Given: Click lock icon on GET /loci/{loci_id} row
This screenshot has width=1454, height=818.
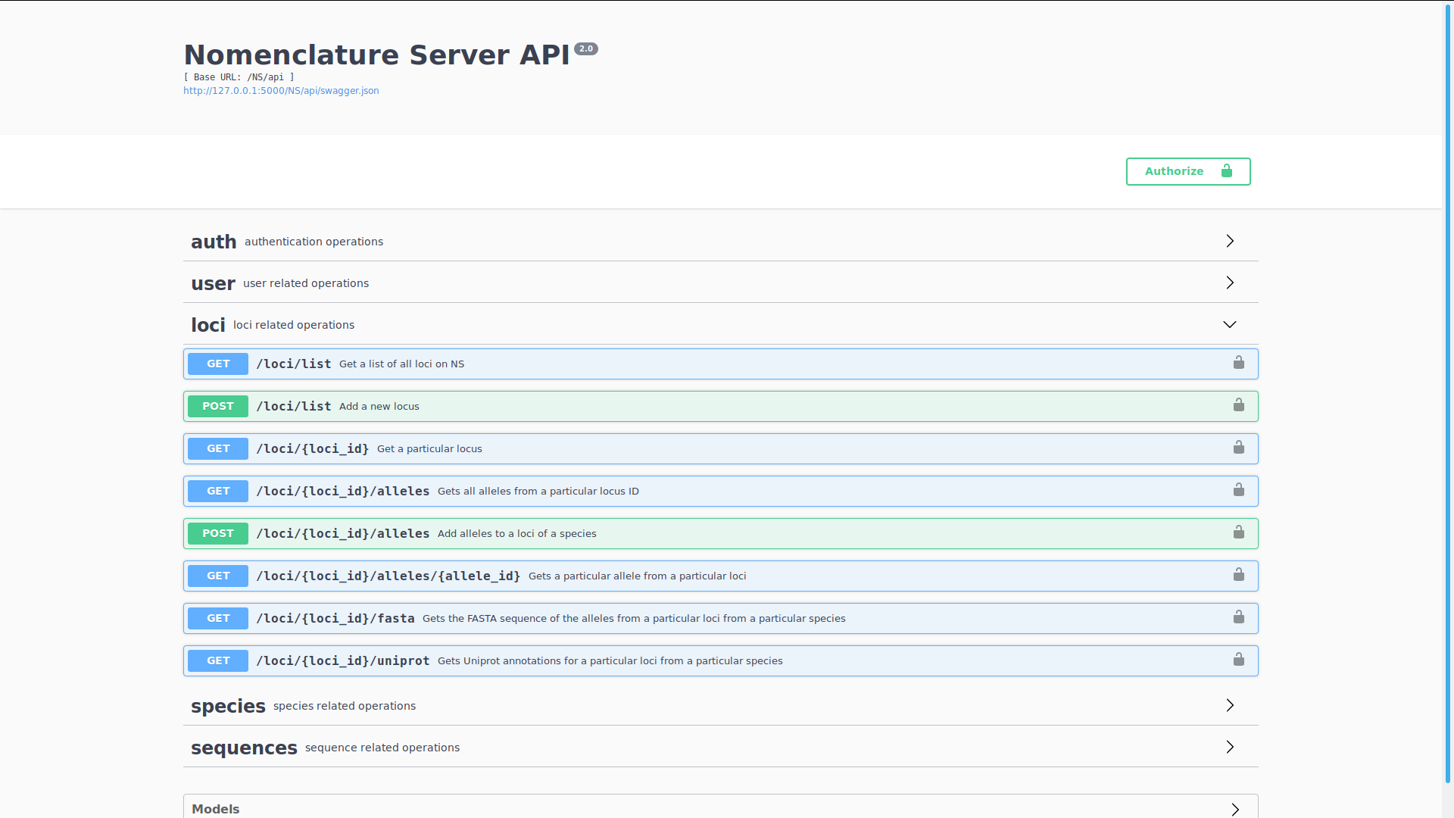Looking at the screenshot, I should tap(1238, 448).
